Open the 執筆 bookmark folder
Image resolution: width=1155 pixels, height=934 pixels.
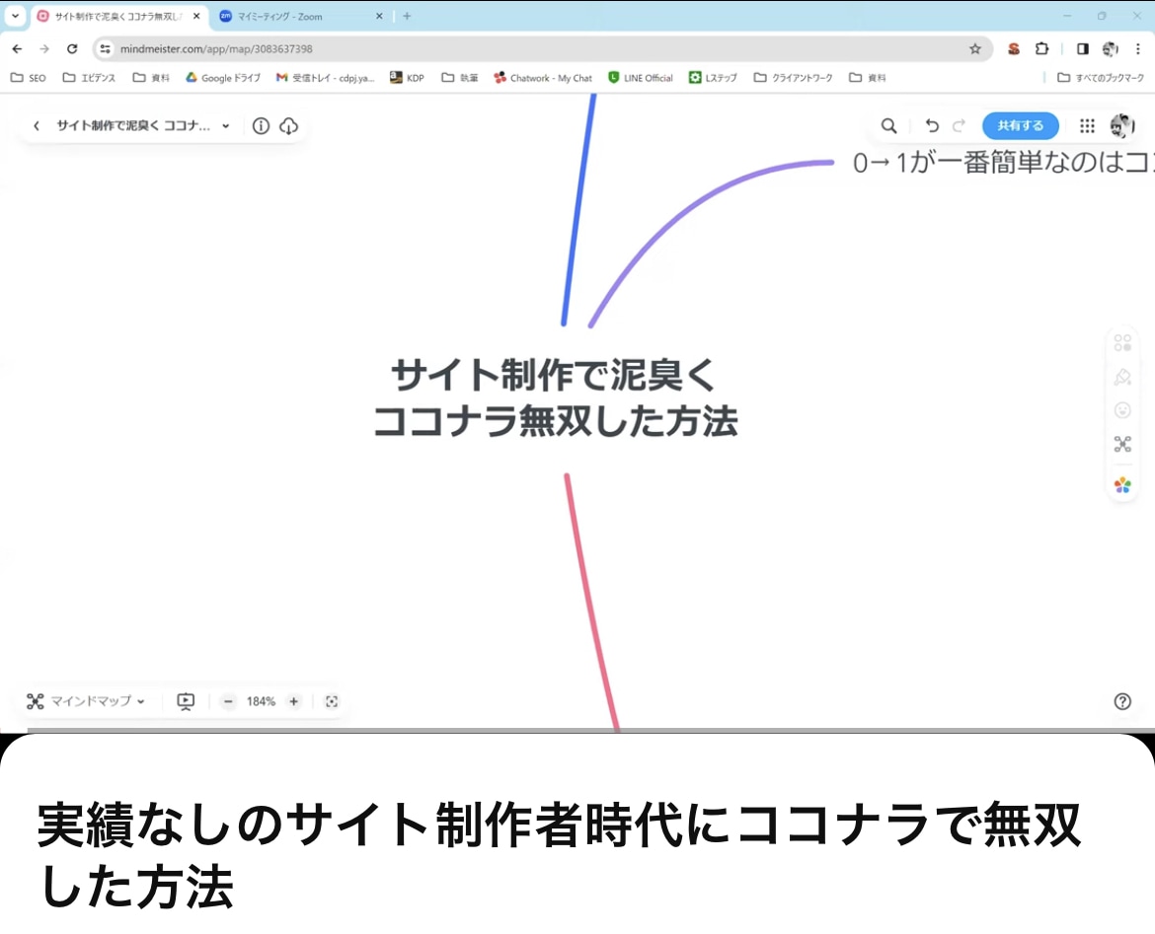(x=460, y=77)
